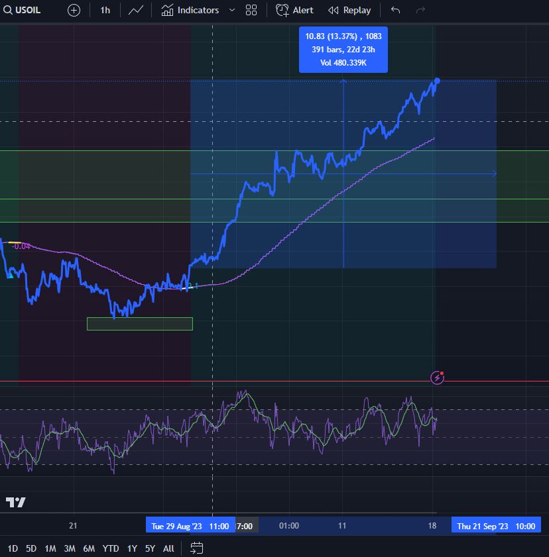Start bar Replay mode
Screen dimensions: 549x557
[349, 11]
